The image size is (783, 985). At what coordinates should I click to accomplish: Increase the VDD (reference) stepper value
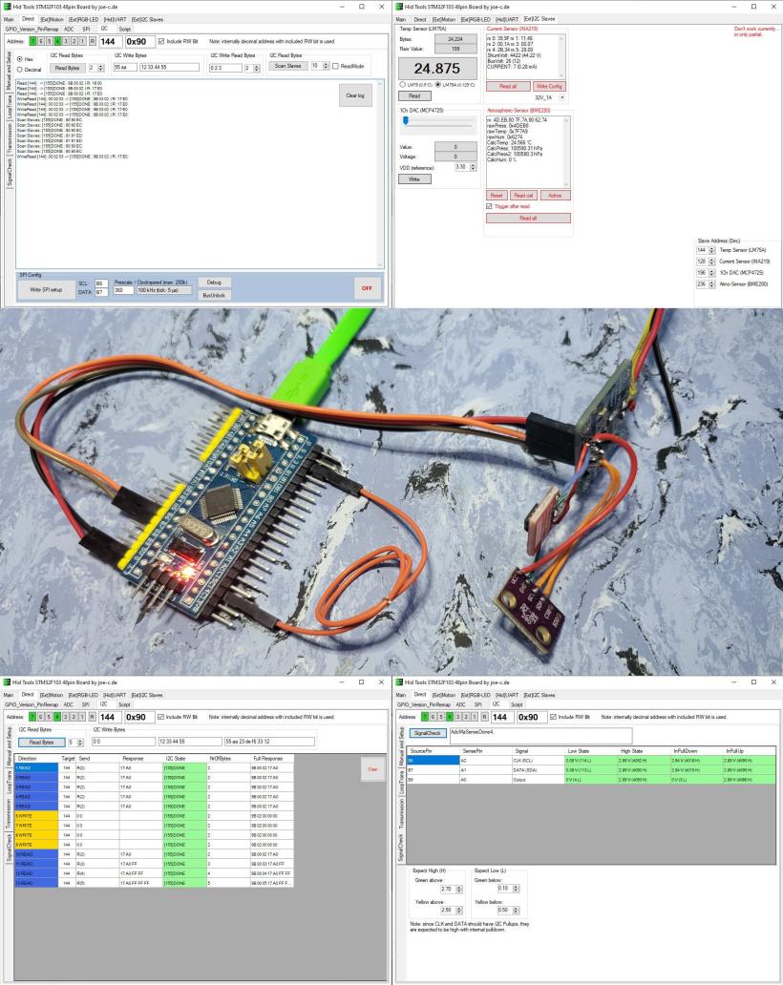coord(472,164)
